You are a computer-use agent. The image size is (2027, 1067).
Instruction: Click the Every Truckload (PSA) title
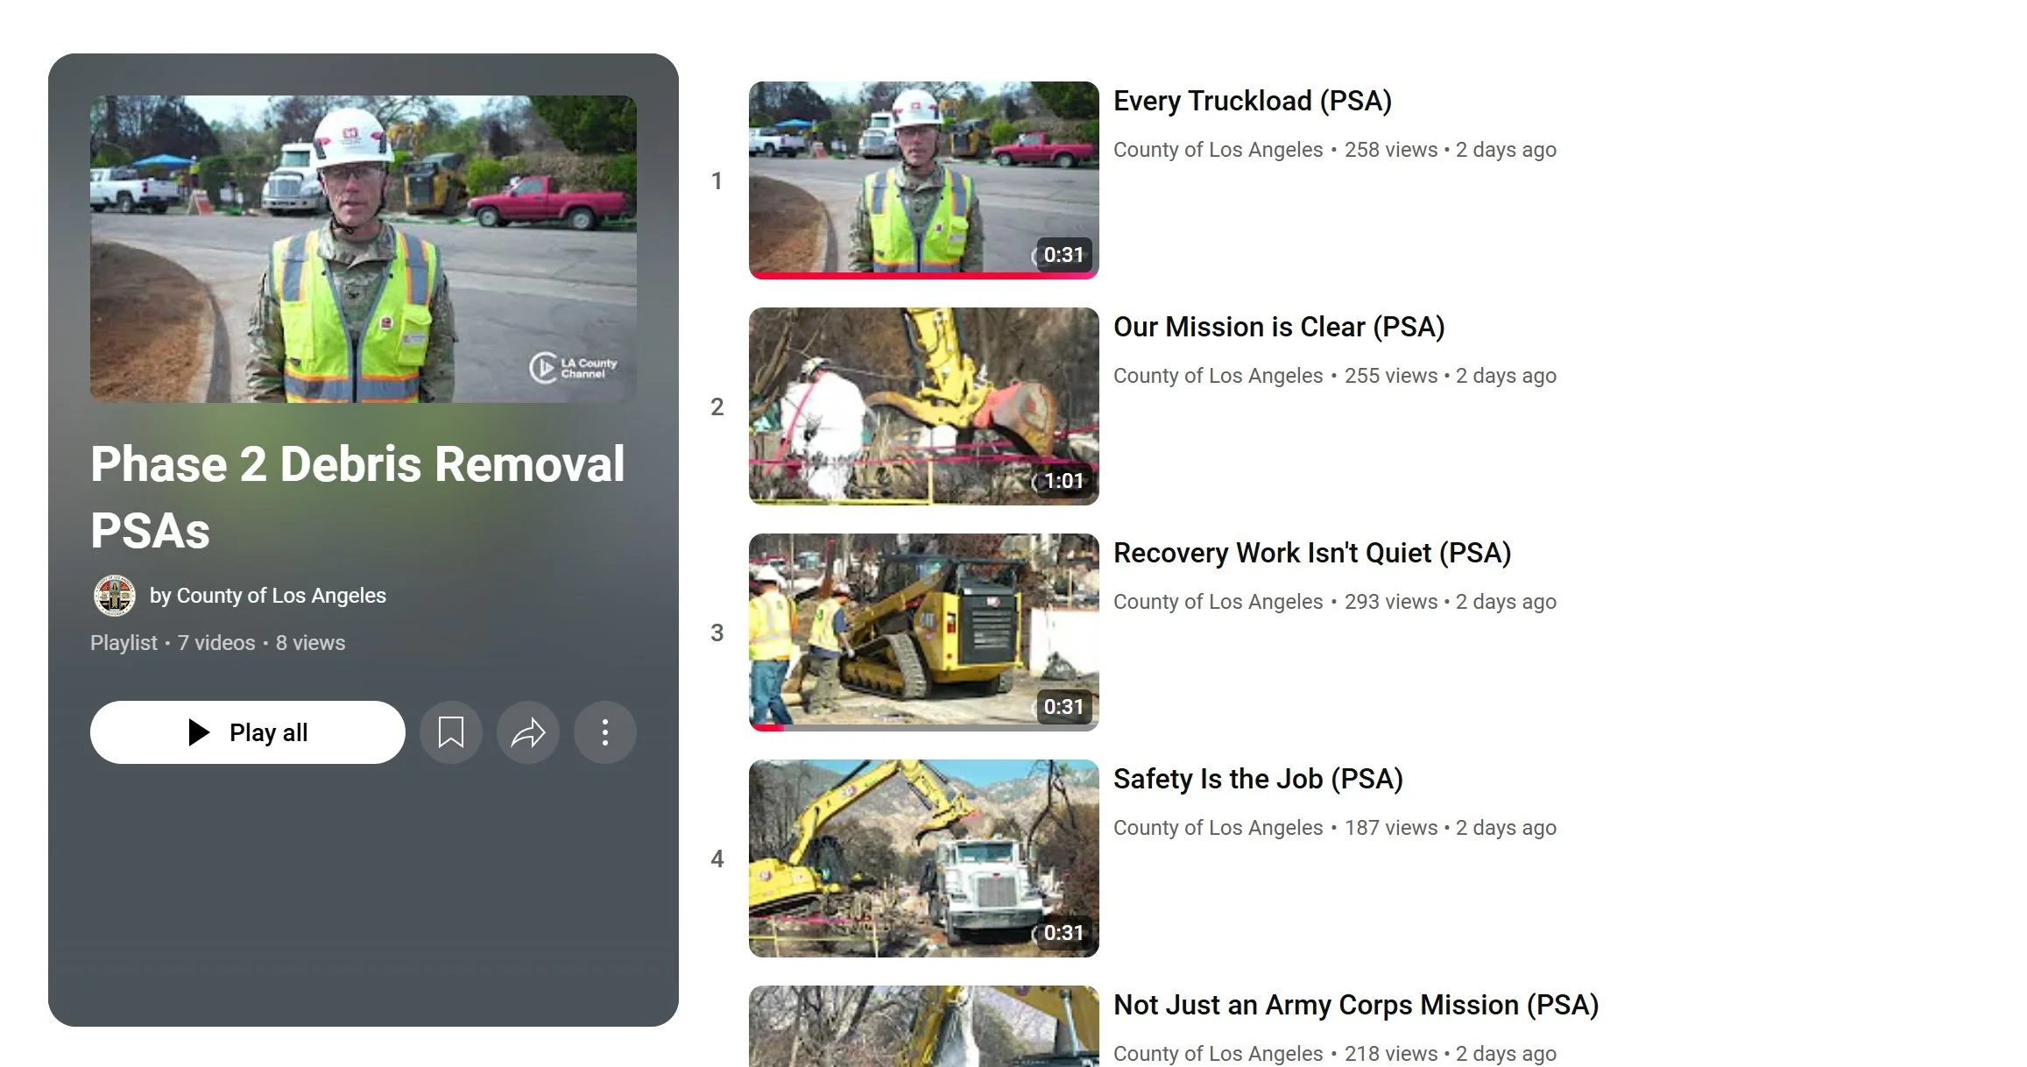pos(1252,102)
